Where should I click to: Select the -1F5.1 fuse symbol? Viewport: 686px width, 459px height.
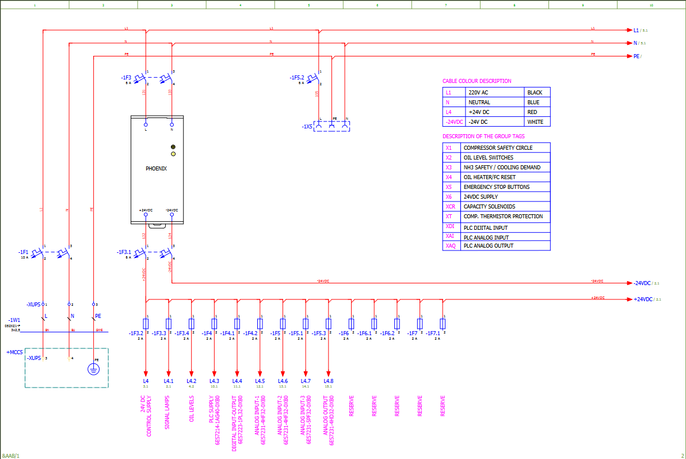pyautogui.click(x=306, y=324)
